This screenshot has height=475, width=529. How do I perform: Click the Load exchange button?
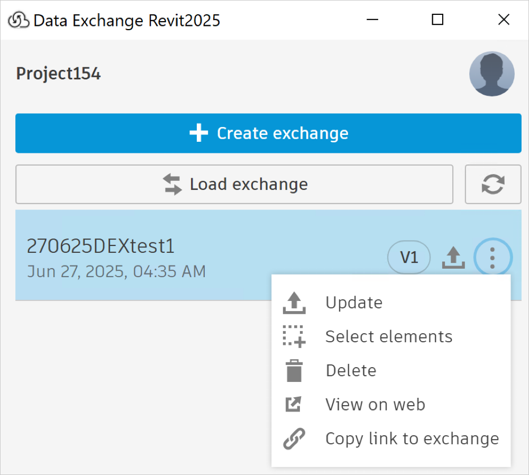click(234, 184)
